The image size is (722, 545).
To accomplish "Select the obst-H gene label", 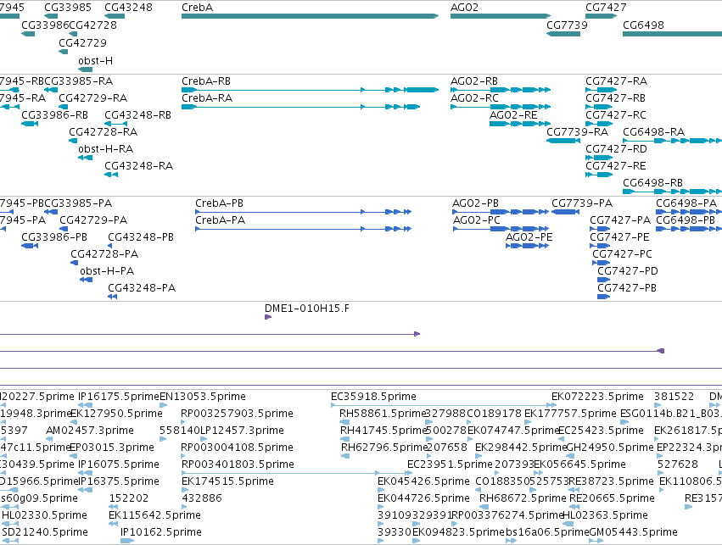I will [95, 61].
